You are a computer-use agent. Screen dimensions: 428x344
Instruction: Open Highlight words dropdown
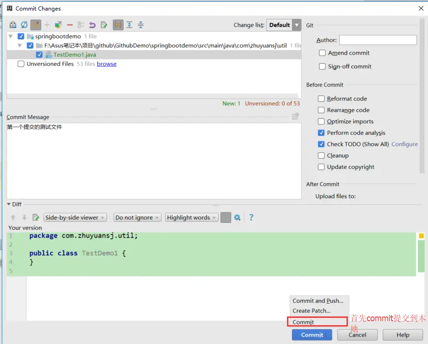[192, 217]
